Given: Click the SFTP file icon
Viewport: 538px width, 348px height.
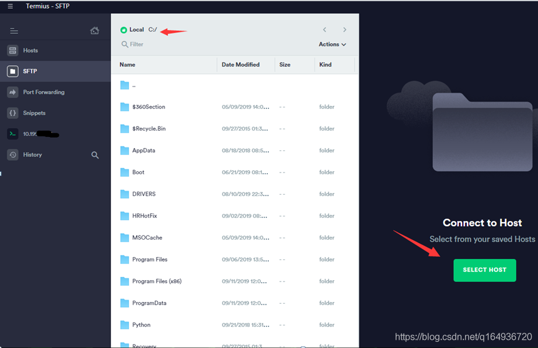Looking at the screenshot, I should pos(13,71).
